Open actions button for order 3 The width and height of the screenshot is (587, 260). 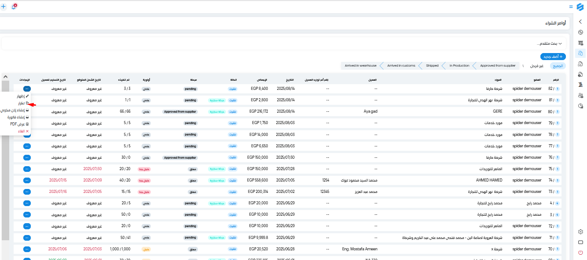27,214
